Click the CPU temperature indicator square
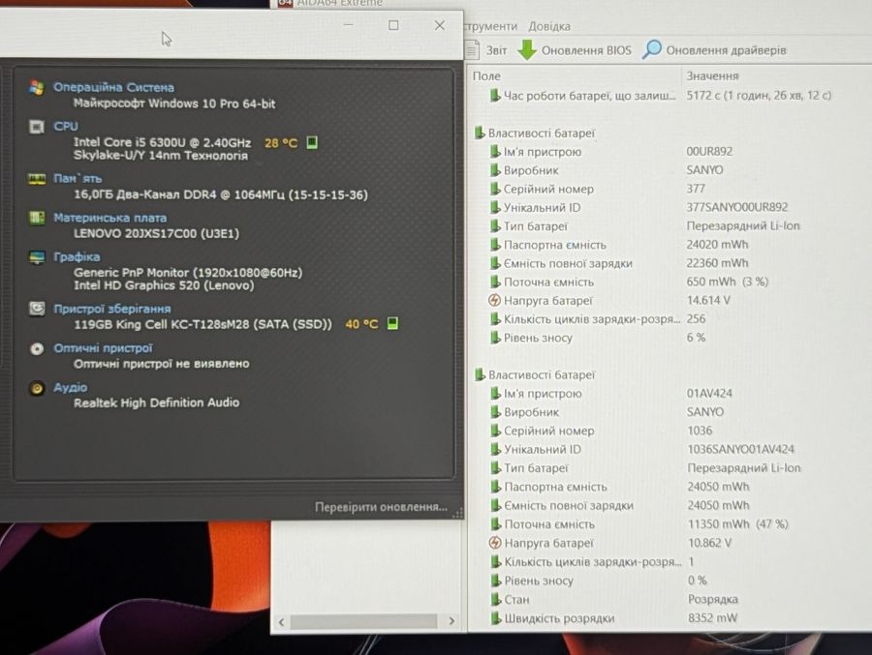The width and height of the screenshot is (872, 655). tap(312, 143)
